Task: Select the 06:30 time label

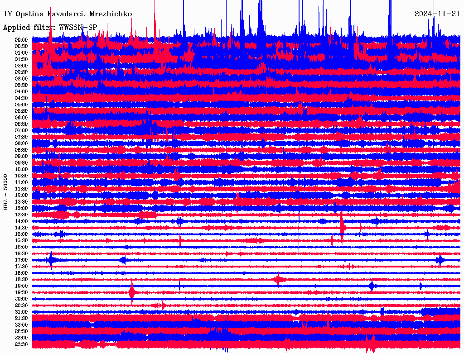Action: tap(21, 124)
